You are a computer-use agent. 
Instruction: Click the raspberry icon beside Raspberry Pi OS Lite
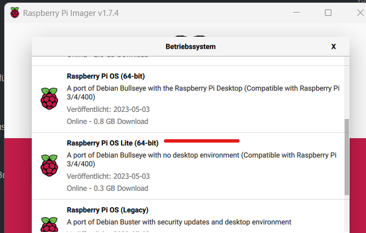pos(49,165)
